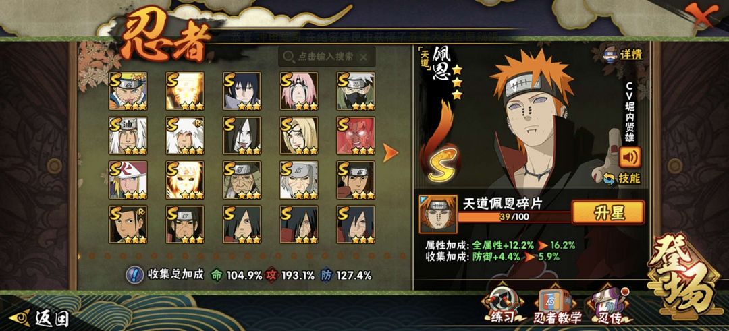Viewport: 729px width, 331px height.
Task: Select the masked Kakashi portrait
Action: [x=356, y=91]
